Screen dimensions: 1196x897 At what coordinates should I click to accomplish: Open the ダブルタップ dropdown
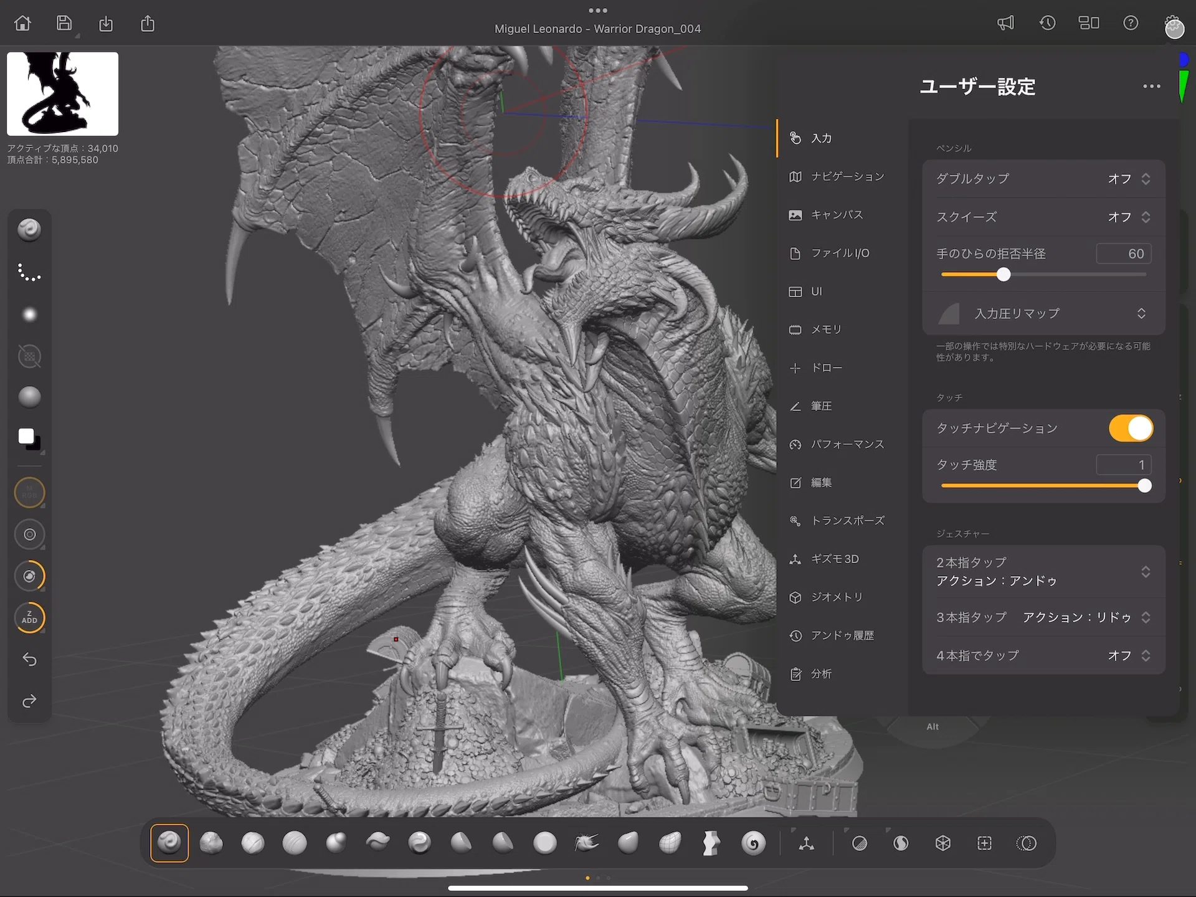click(x=1044, y=179)
